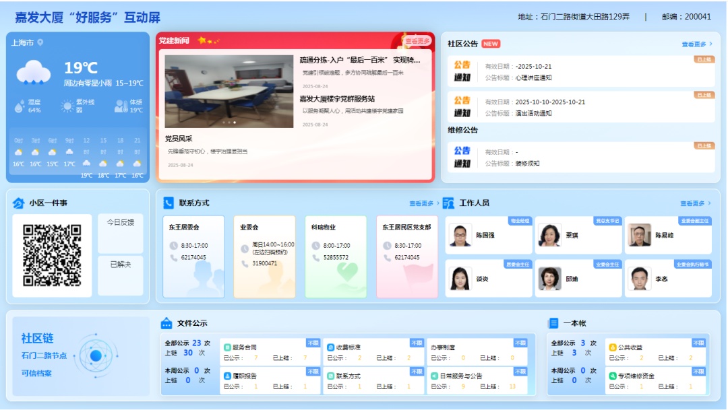
Task: Select the 今日反馈 tab
Action: [x=121, y=223]
